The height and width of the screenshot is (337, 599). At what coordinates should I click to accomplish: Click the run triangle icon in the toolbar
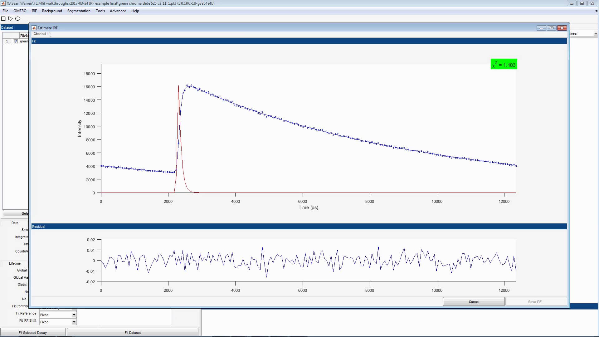(11, 19)
